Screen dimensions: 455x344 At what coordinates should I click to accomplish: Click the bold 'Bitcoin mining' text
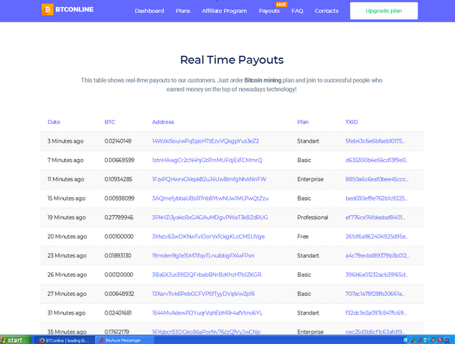263,80
